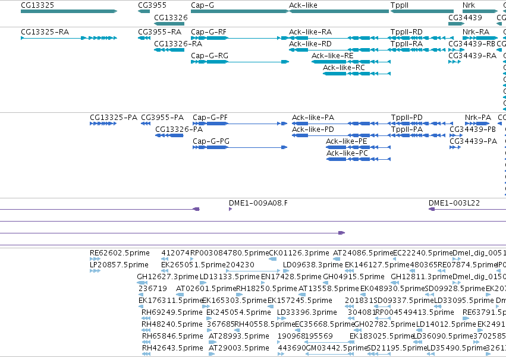
Task: Click the Ack-like-RA transcript label
Action: pos(310,32)
